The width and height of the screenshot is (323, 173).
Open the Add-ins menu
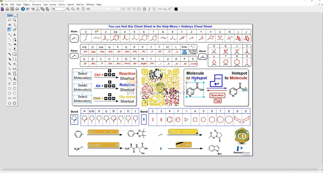[x=80, y=5]
